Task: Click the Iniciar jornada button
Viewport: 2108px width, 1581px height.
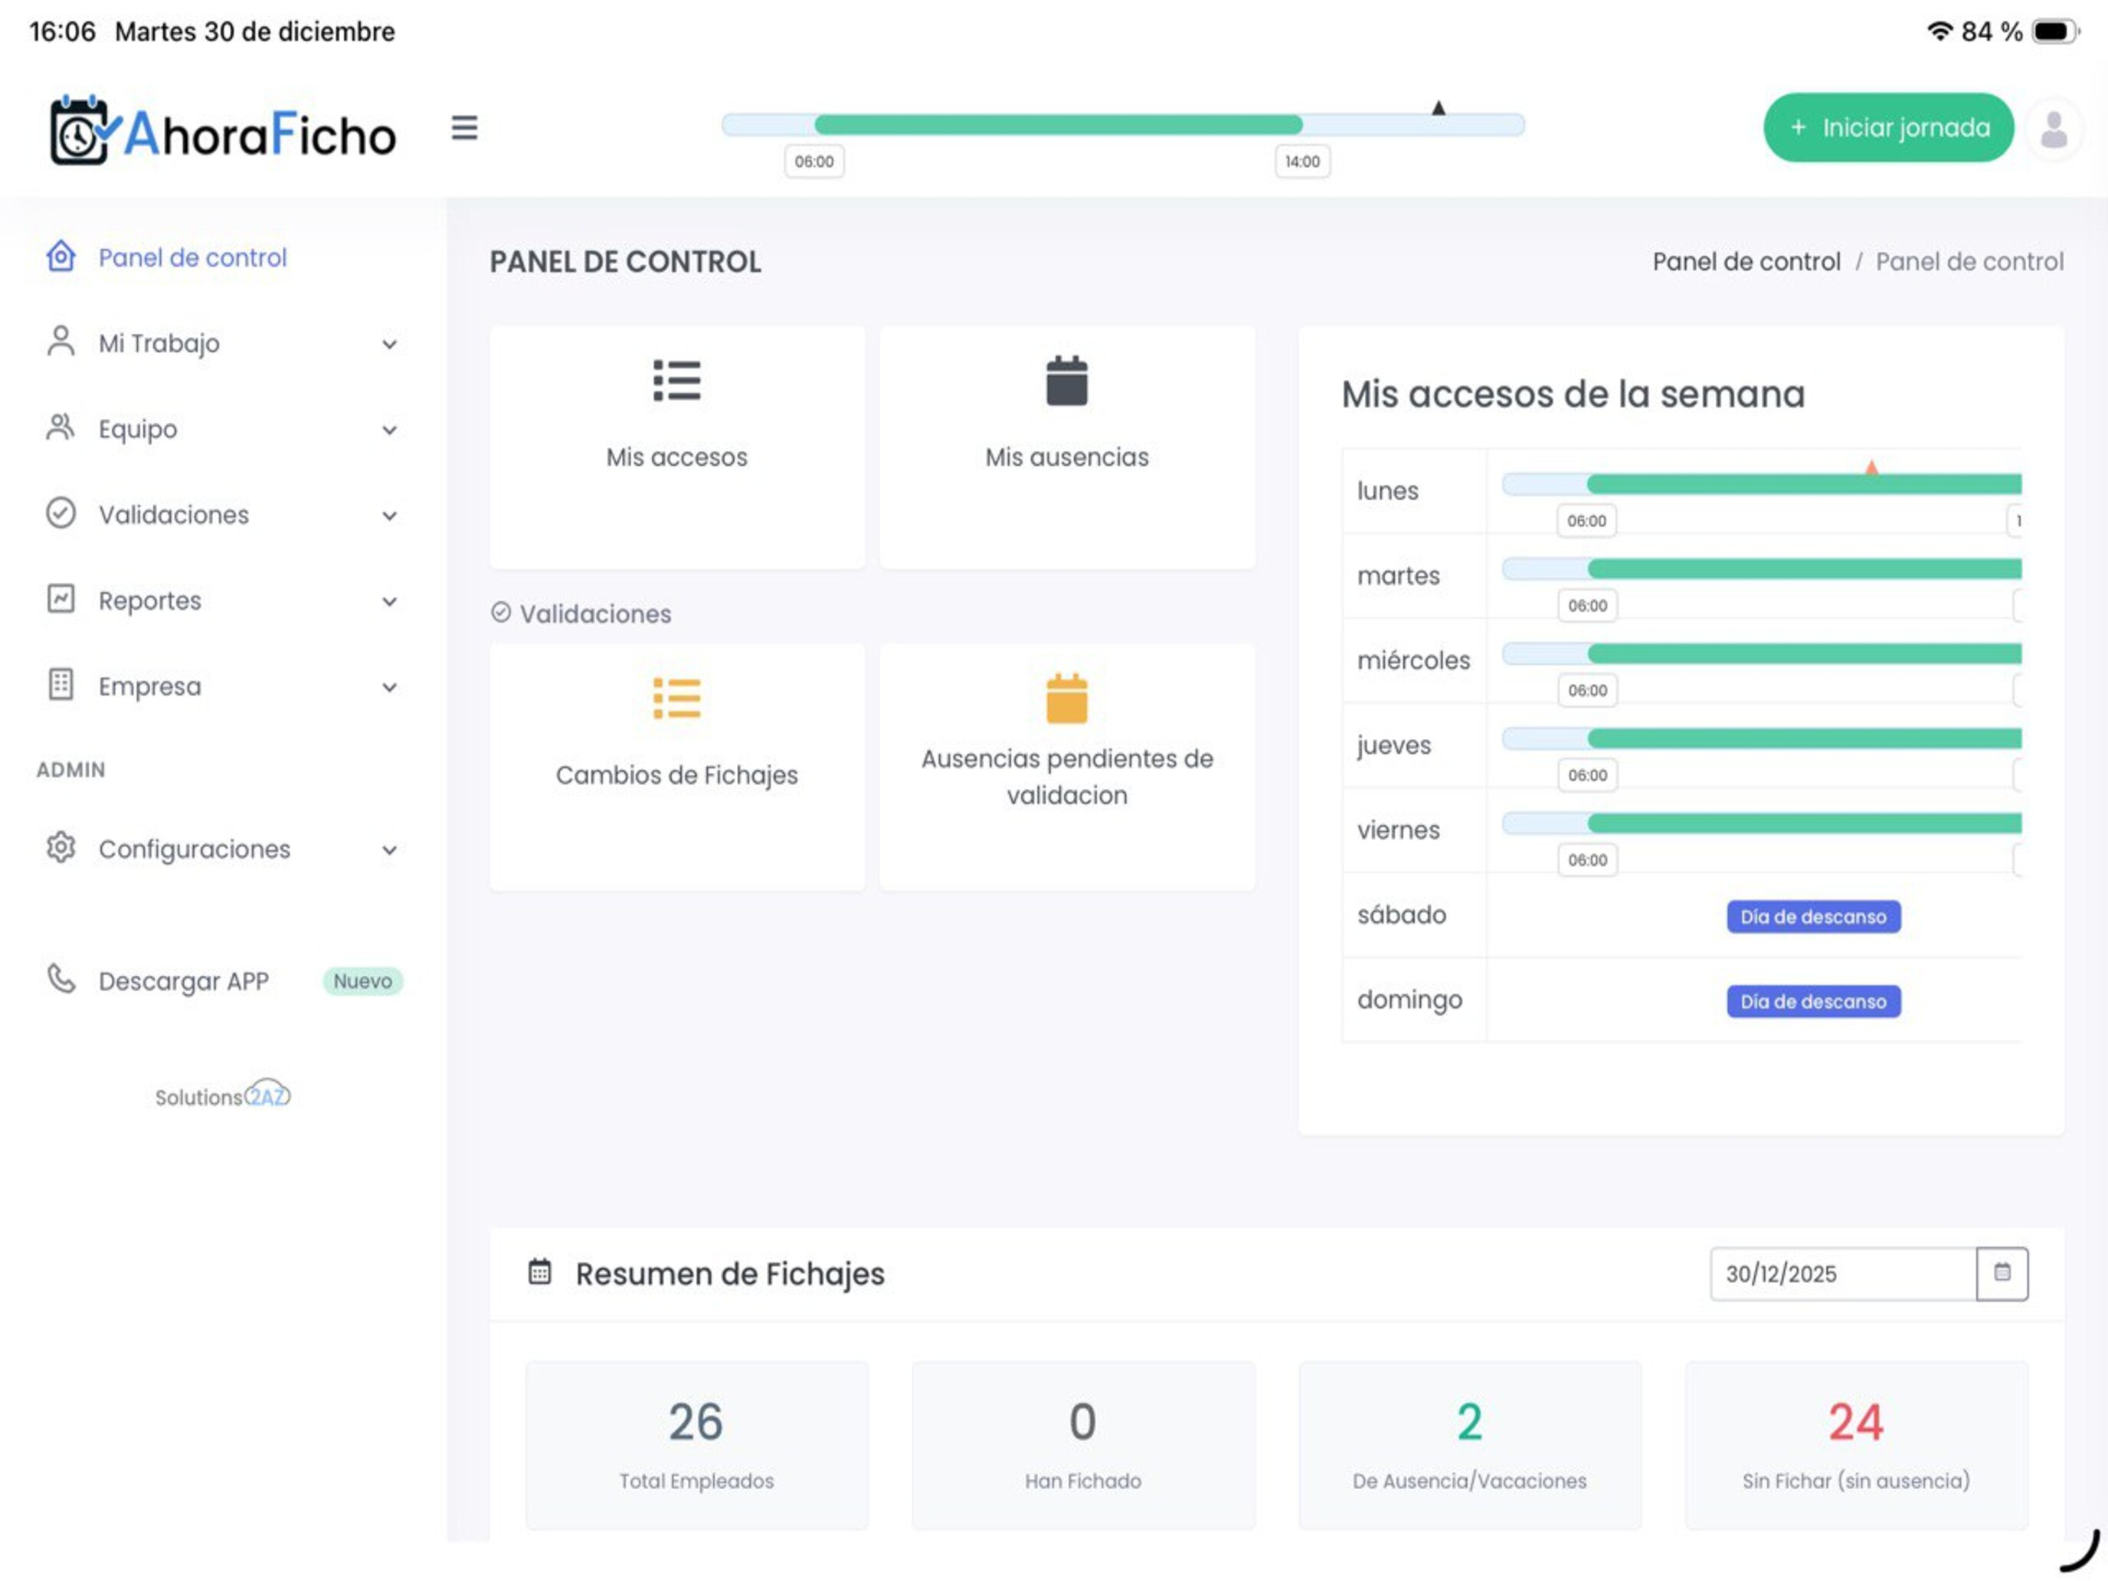Action: [x=1888, y=128]
